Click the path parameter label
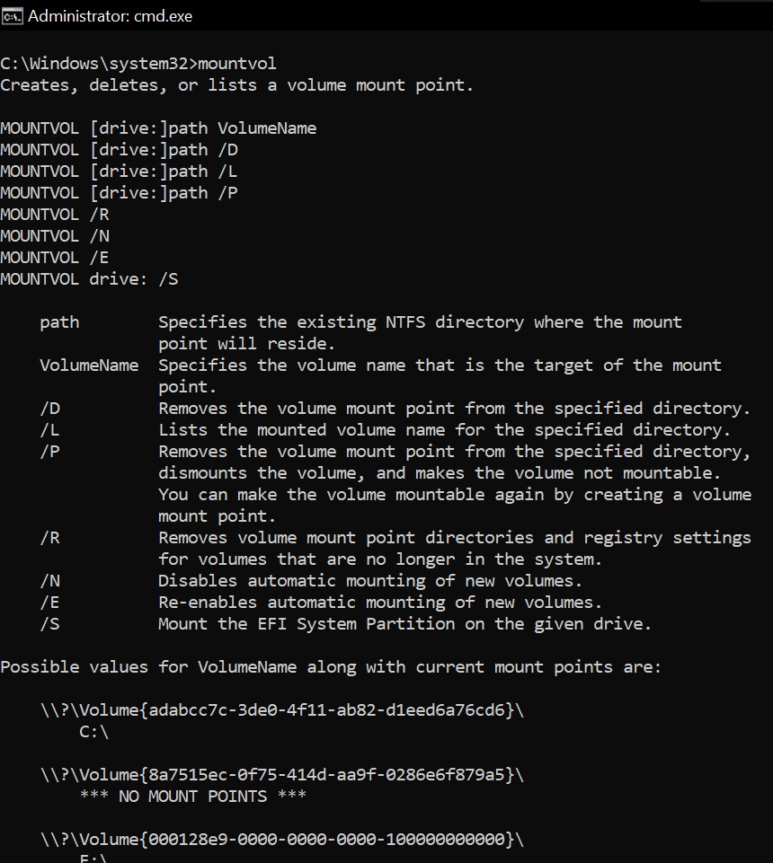The image size is (773, 863). pyautogui.click(x=59, y=322)
